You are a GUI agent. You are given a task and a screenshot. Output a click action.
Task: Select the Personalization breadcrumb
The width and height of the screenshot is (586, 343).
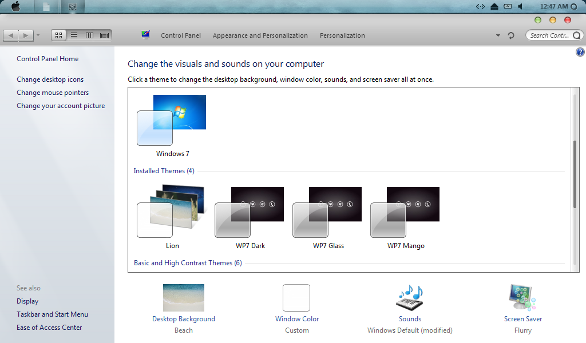342,35
